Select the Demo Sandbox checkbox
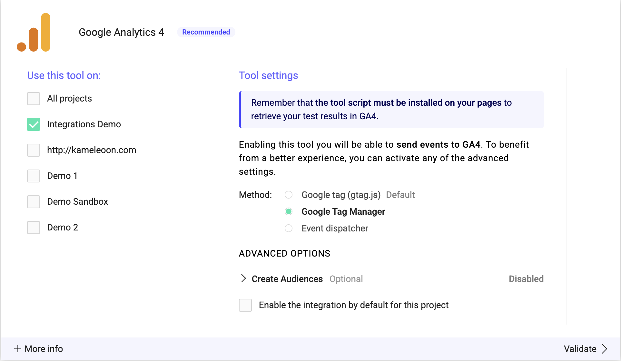 pyautogui.click(x=34, y=202)
